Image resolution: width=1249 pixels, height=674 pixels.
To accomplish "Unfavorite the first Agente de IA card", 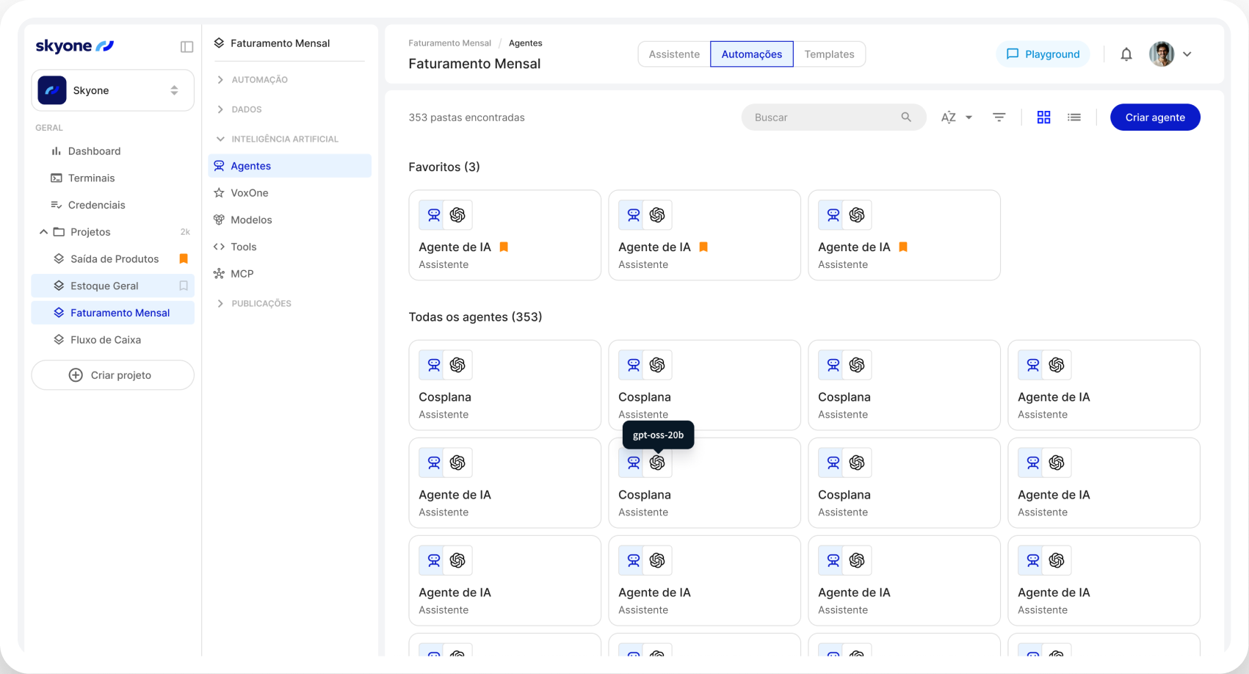I will coord(504,247).
